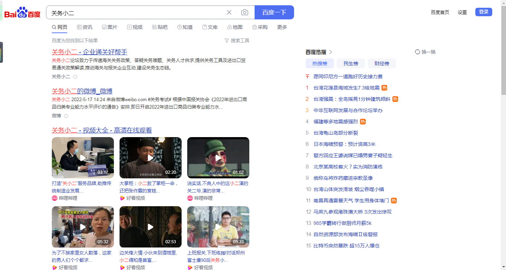Viewport: 506px width, 270px height.
Task: Expand the dropdown next to 微博 source
Action: (x=66, y=116)
